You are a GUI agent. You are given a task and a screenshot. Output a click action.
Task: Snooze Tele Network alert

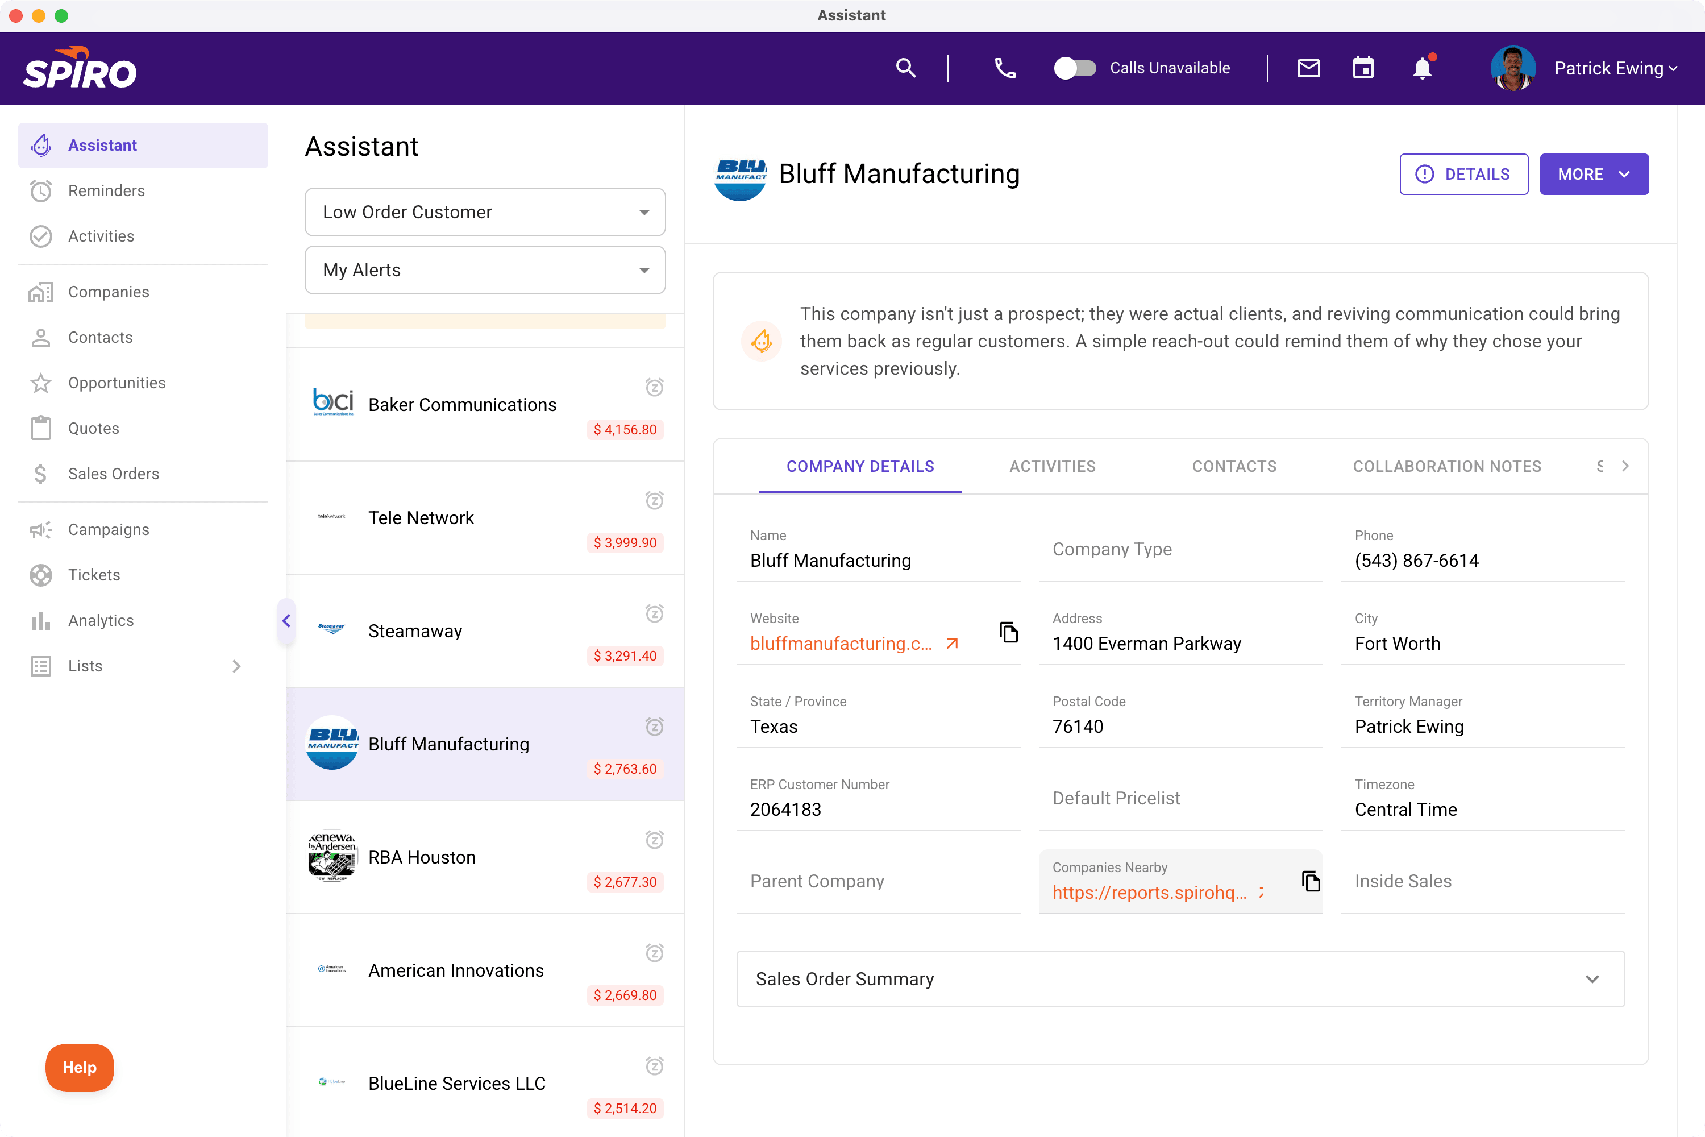655,500
